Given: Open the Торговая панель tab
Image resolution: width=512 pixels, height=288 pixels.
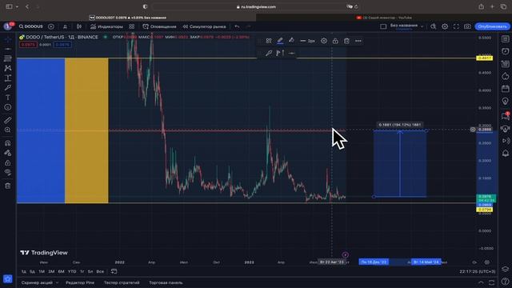Looking at the screenshot, I should tap(166, 282).
